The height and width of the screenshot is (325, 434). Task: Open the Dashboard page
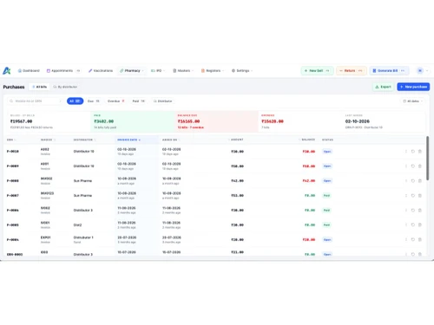pos(29,70)
